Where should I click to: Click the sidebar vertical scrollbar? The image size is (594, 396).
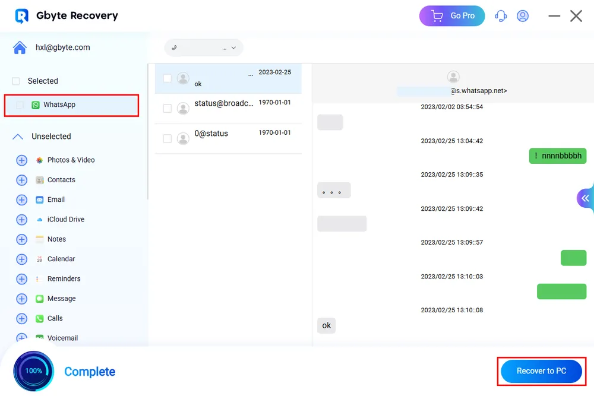[x=148, y=132]
